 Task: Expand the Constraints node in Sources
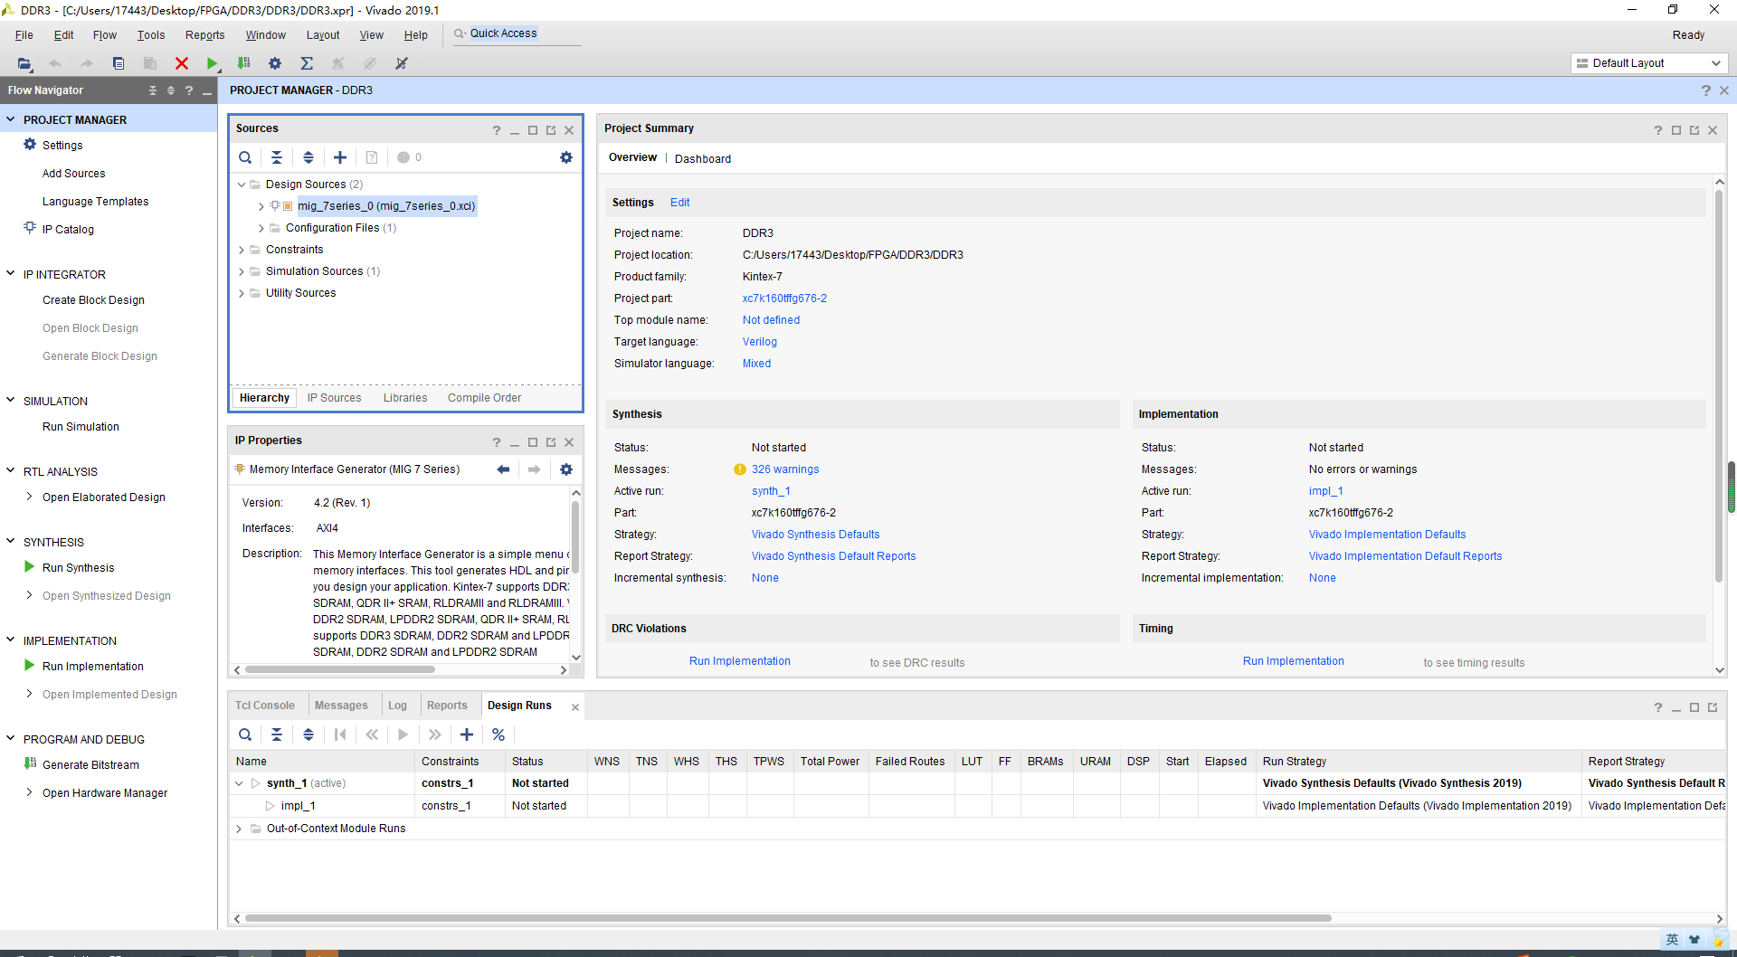[x=242, y=249]
